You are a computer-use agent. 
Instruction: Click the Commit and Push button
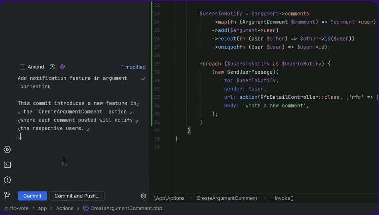point(77,196)
